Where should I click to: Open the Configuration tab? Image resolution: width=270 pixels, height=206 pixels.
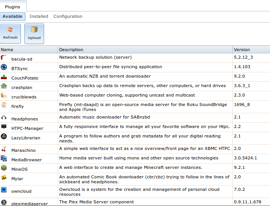tap(68, 16)
